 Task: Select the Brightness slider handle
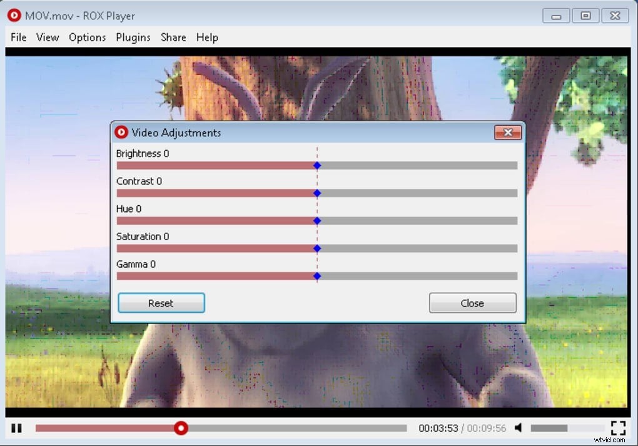tap(317, 165)
